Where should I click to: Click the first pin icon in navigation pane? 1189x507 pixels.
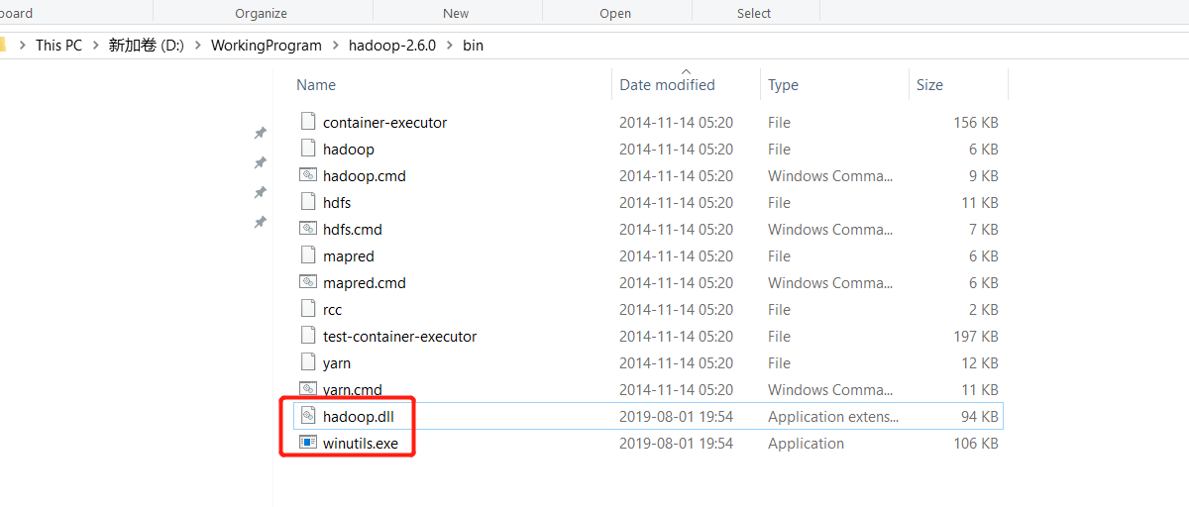(x=260, y=133)
